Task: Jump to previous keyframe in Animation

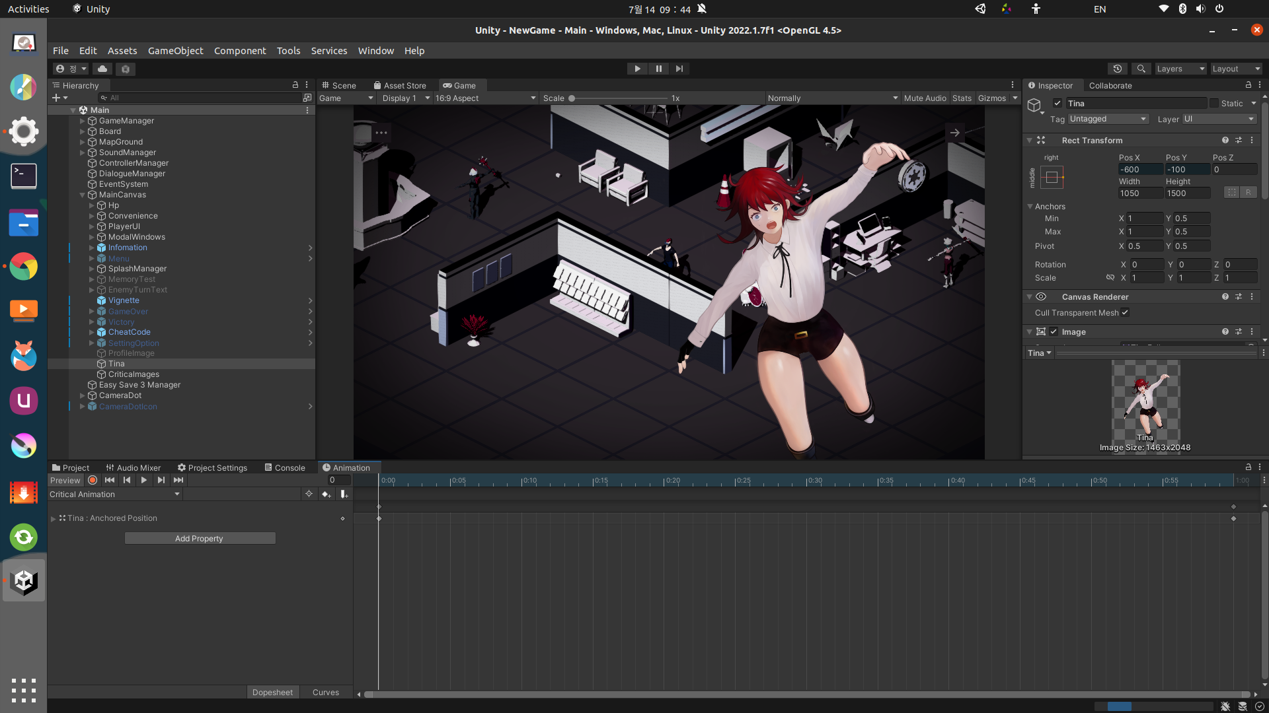Action: coord(127,480)
